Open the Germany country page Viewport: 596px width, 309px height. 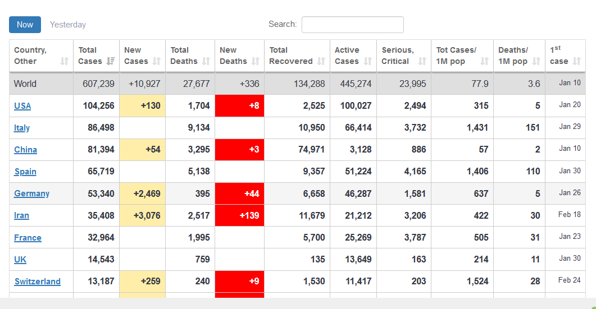click(x=31, y=193)
